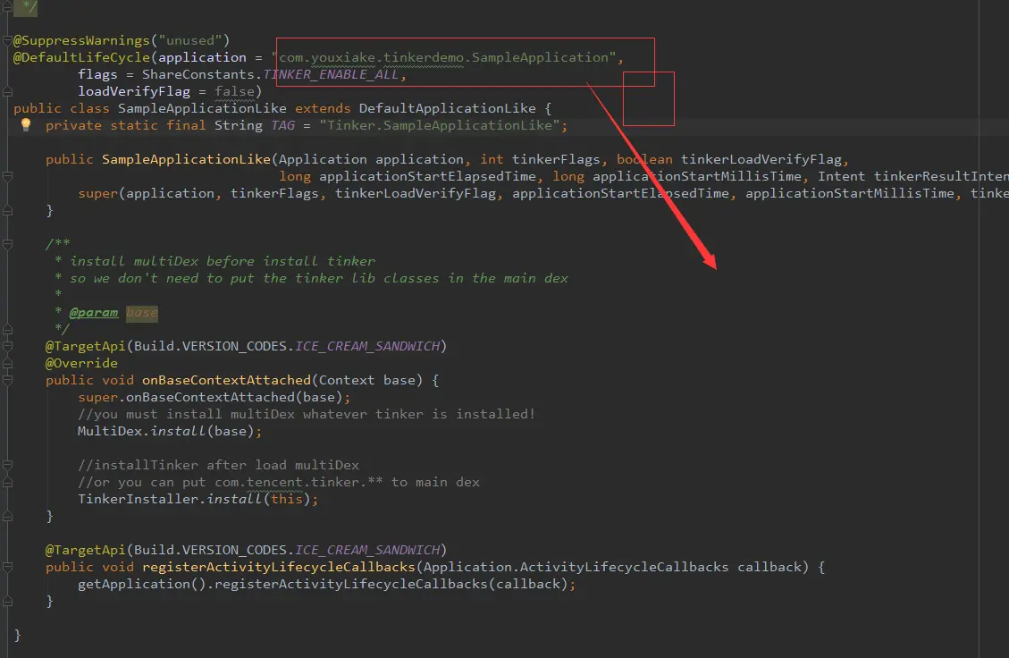Toggle the fold marker beside the @Override line
Image resolution: width=1009 pixels, height=658 pixels.
click(8, 363)
